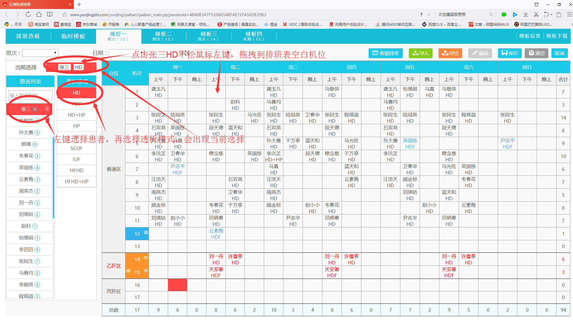The width and height of the screenshot is (573, 321).
Task: Open the 排班查看 tab
Action: pos(28,36)
